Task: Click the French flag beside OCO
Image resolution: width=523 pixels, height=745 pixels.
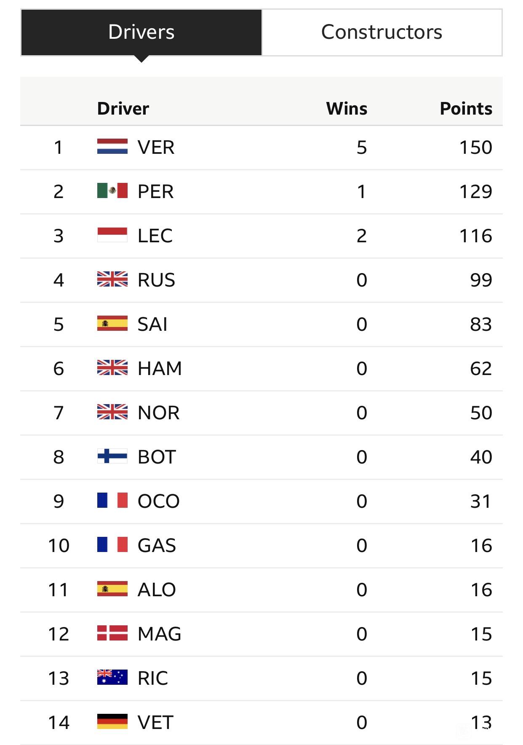Action: [112, 501]
